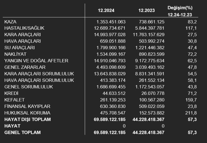Select the KAZA row label
Viewport: 207px width, 143px height.
click(10, 22)
